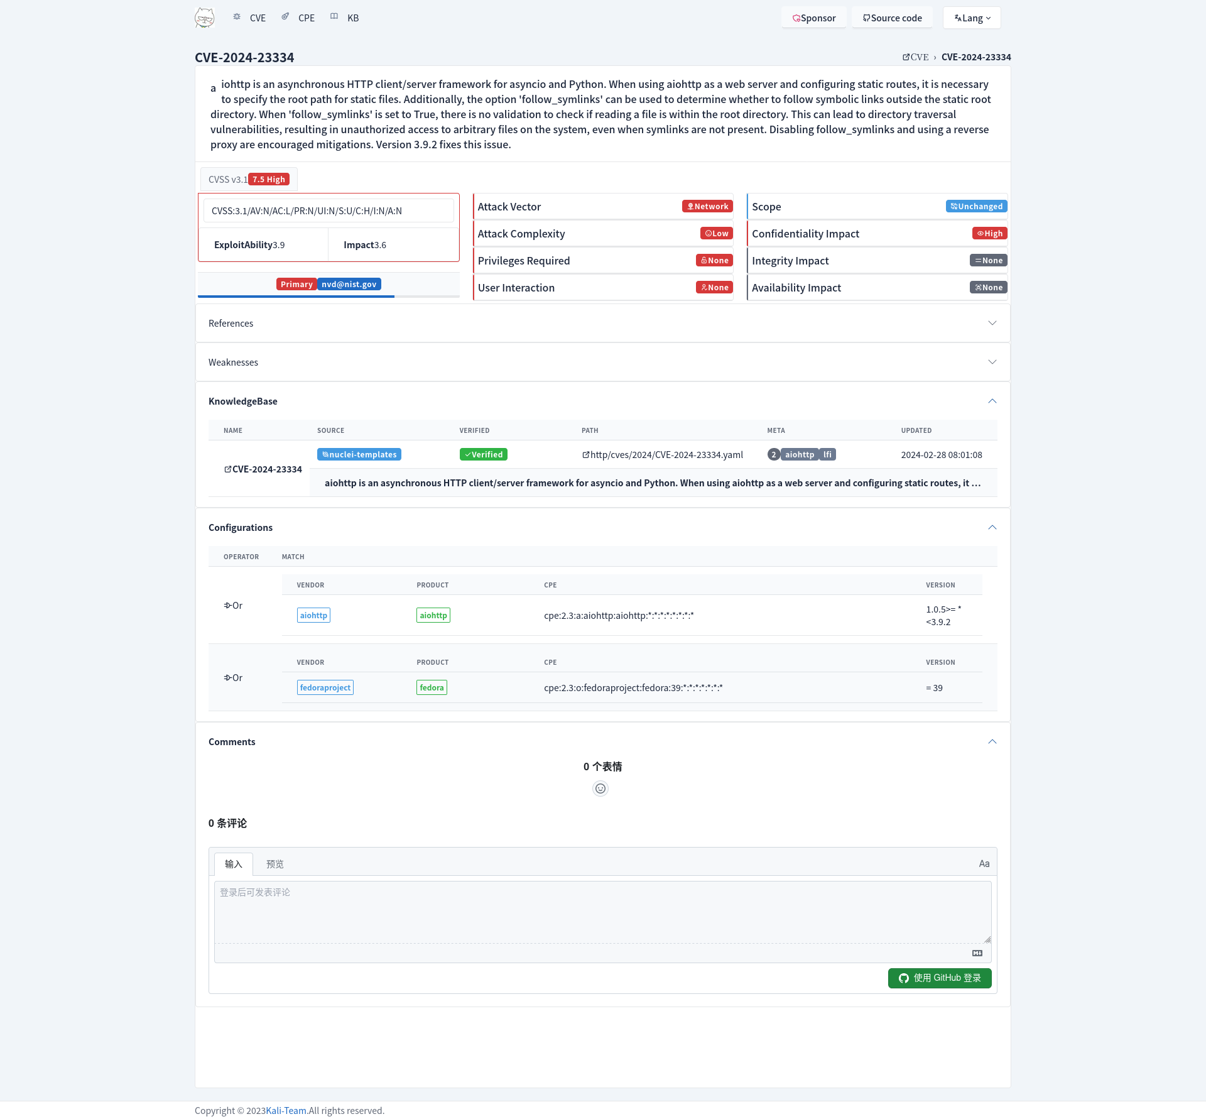
Task: Open the Lang dropdown
Action: 972,18
